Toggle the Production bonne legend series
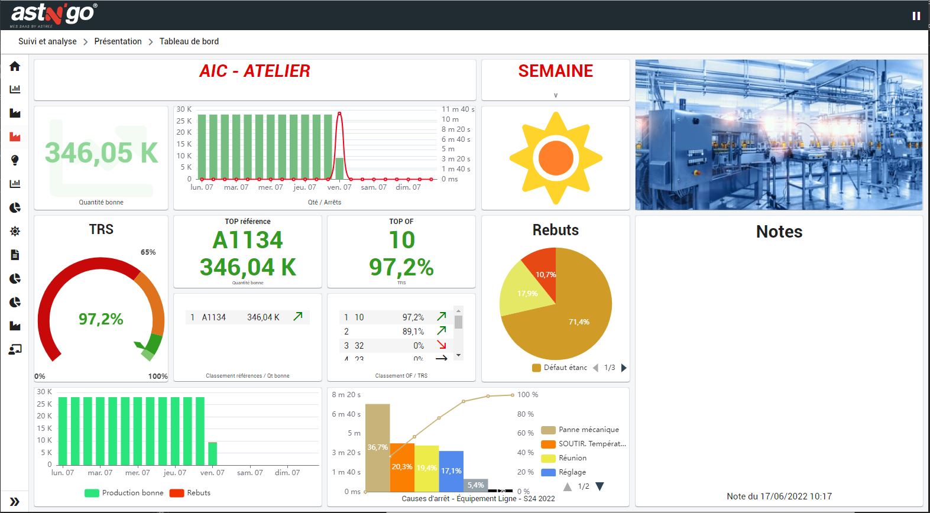 (124, 493)
